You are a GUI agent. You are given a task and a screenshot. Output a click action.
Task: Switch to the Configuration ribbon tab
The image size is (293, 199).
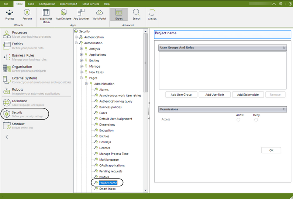pyautogui.click(x=47, y=4)
